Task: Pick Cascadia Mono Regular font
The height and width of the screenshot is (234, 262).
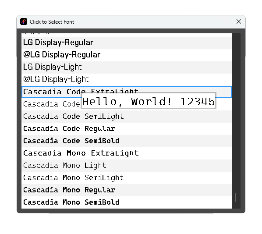Action: 127,190
